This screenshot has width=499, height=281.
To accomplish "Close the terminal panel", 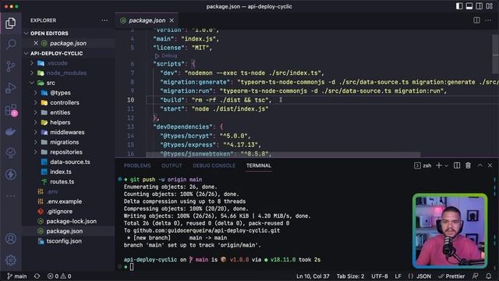I will pyautogui.click(x=490, y=165).
